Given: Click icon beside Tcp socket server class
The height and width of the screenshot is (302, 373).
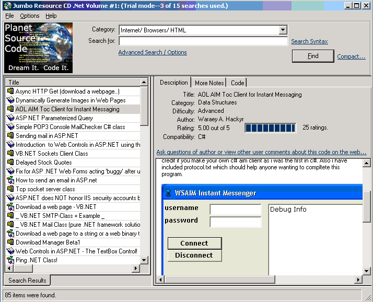Looking at the screenshot, I should click(x=10, y=189).
